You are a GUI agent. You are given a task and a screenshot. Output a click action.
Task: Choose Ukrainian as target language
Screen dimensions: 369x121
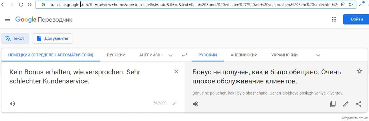[x=284, y=55]
